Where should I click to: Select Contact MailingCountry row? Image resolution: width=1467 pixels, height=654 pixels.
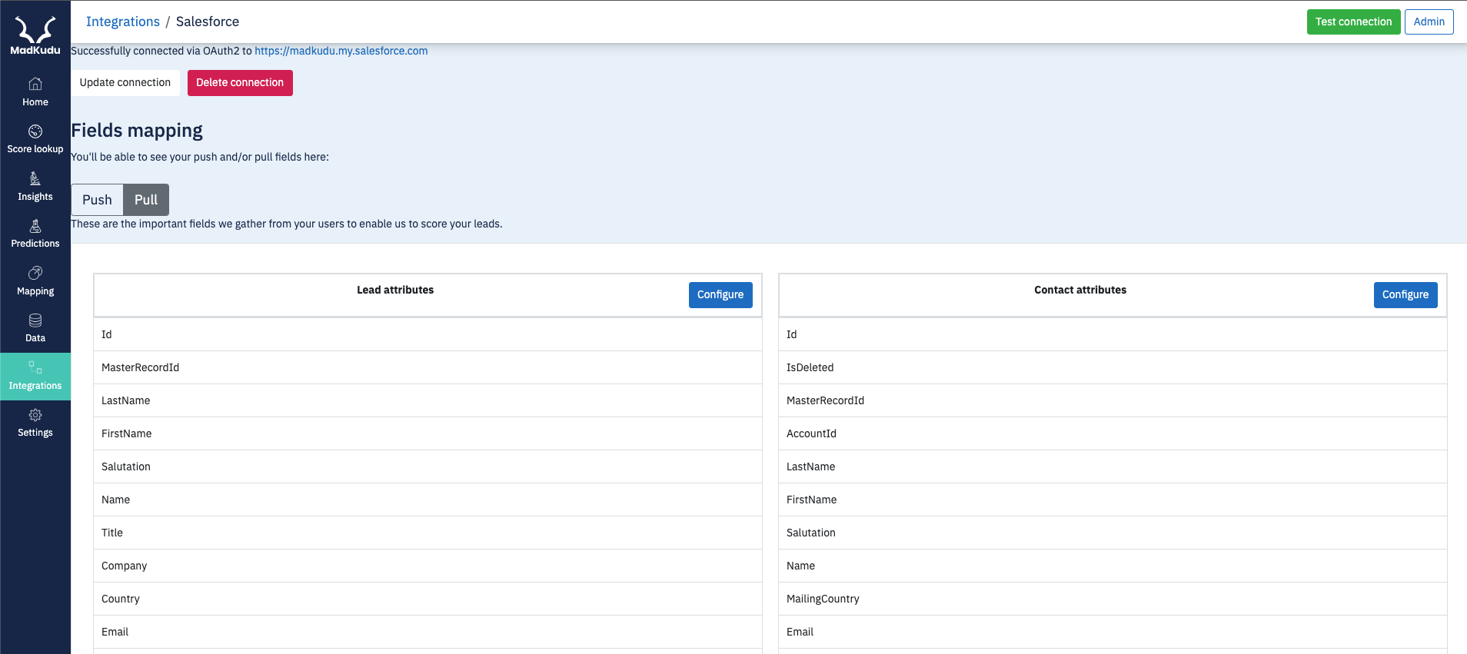pyautogui.click(x=1113, y=599)
